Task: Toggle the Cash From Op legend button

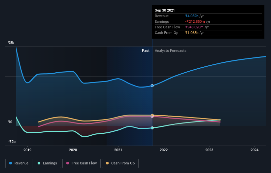Action: coord(120,163)
